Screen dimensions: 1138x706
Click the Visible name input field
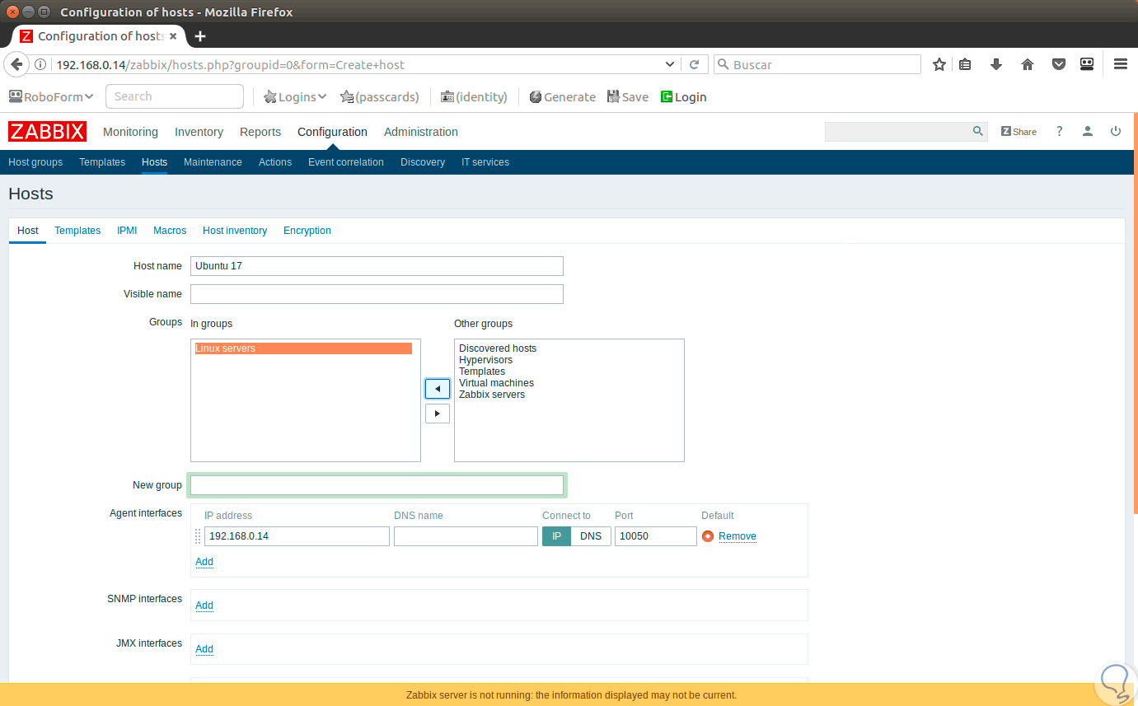coord(377,294)
